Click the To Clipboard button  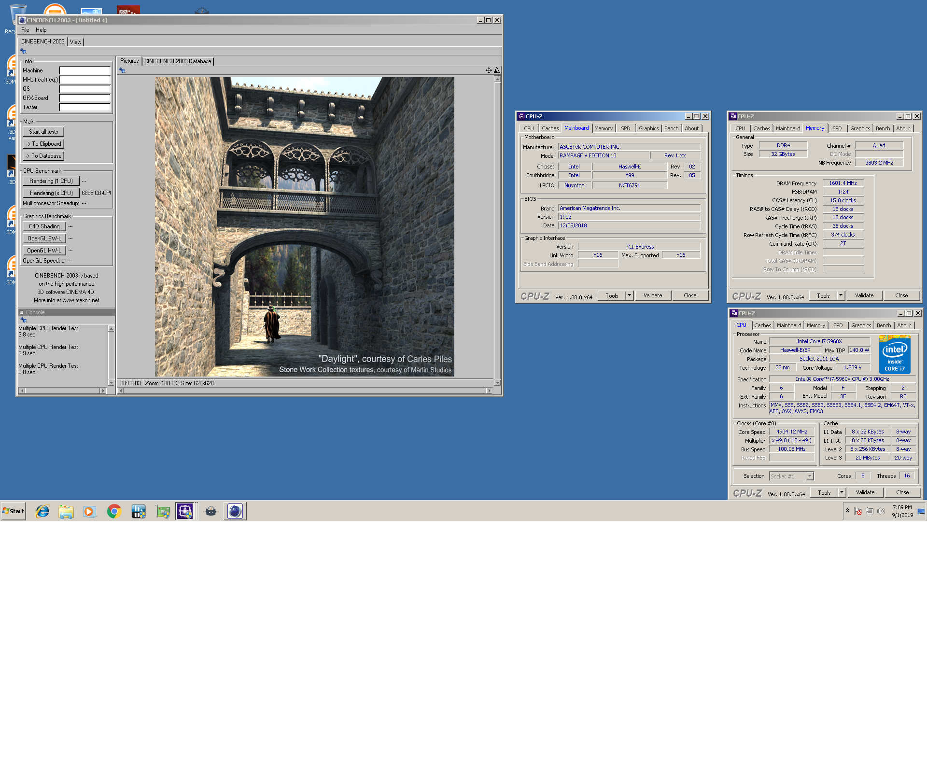coord(43,144)
